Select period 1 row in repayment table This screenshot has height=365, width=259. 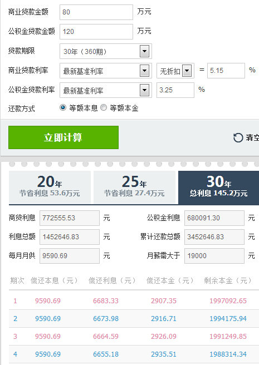pyautogui.click(x=134, y=301)
